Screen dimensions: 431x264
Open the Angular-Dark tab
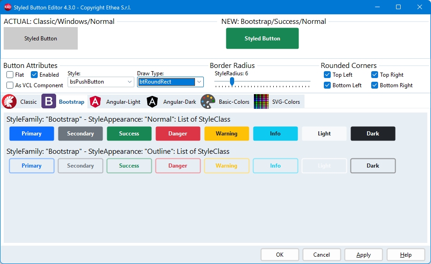pos(172,101)
